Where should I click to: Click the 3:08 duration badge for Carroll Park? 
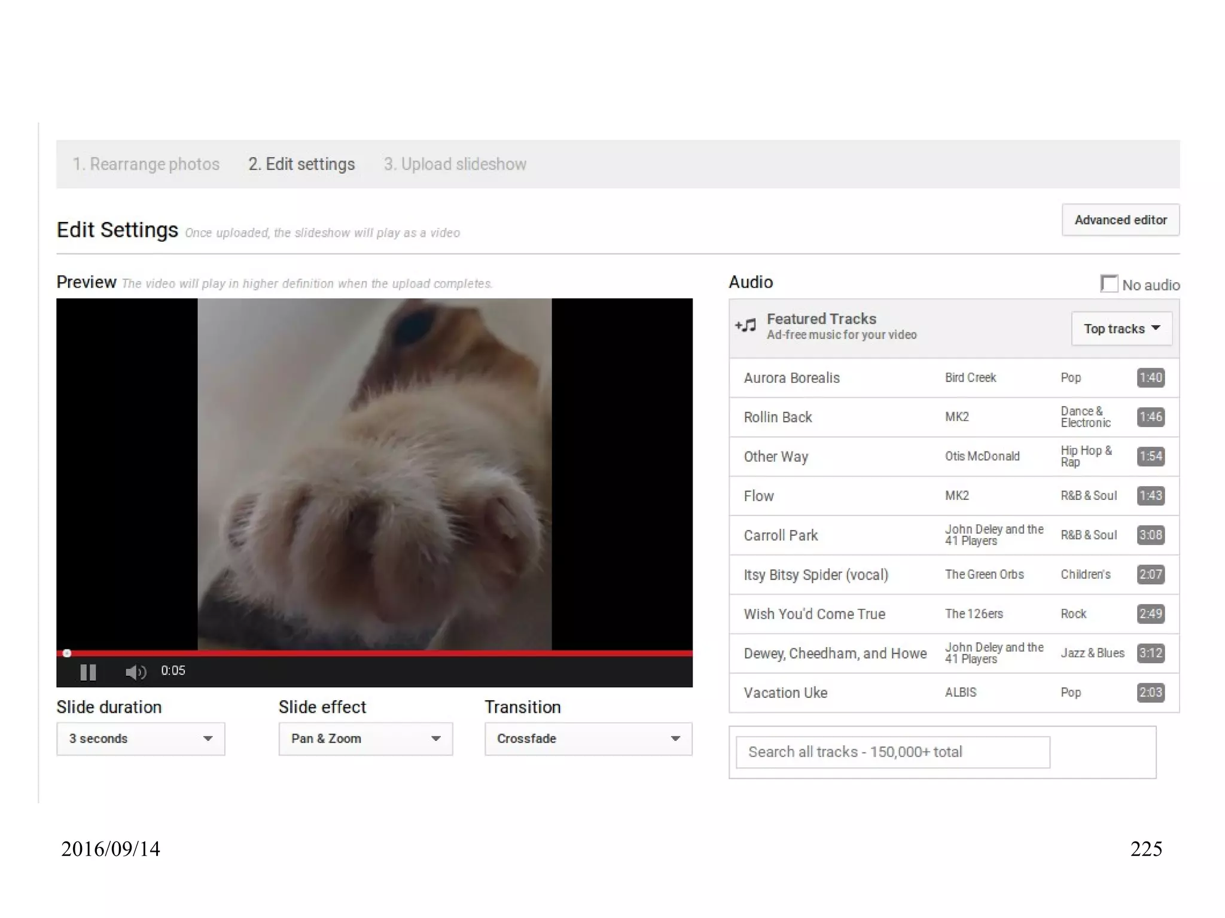tap(1150, 535)
